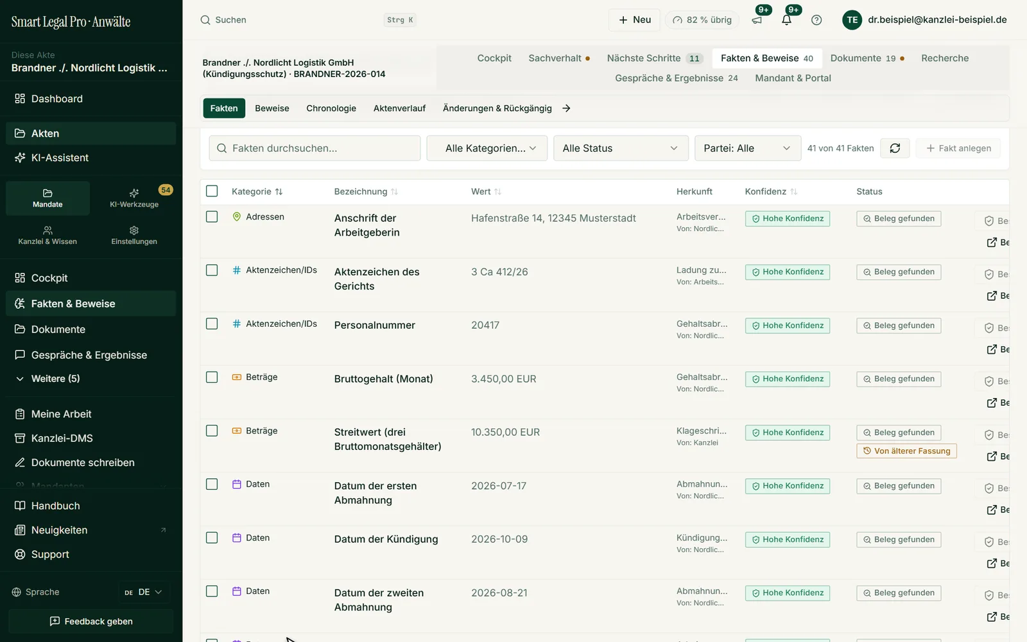The height and width of the screenshot is (642, 1027).
Task: Open the announcements megaphone icon
Action: click(757, 20)
